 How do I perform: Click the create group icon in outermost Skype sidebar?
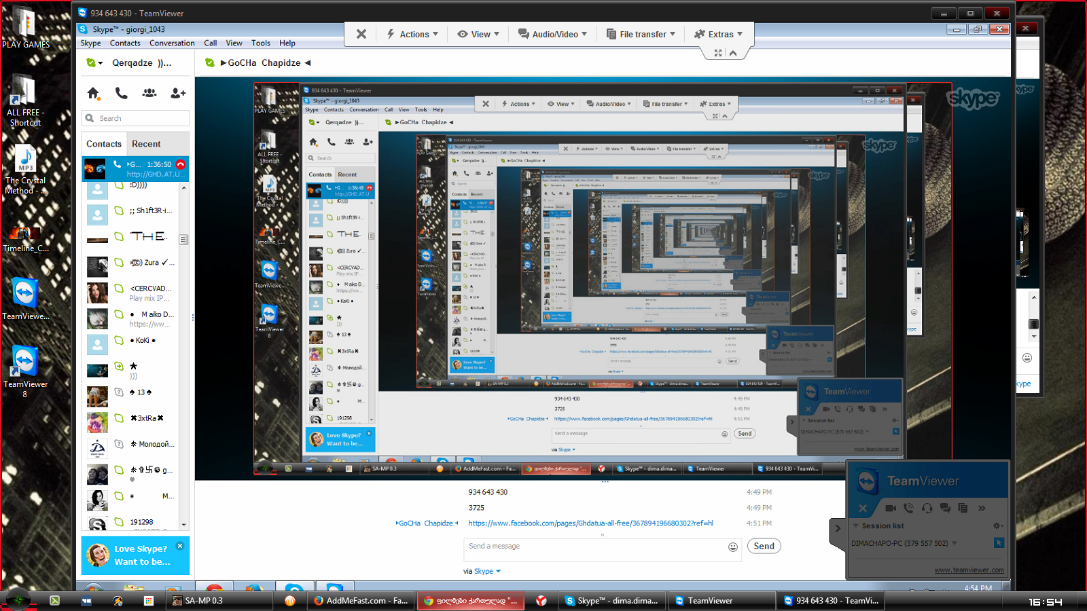pos(149,93)
